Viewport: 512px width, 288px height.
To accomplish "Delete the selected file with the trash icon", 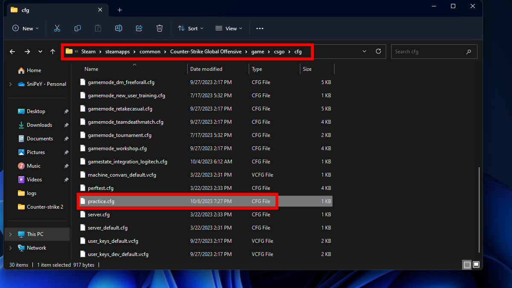I will point(159,28).
